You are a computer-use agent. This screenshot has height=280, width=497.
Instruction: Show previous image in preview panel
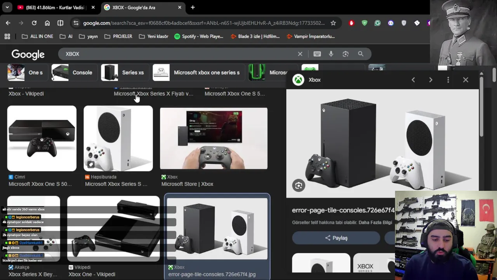[x=413, y=80]
